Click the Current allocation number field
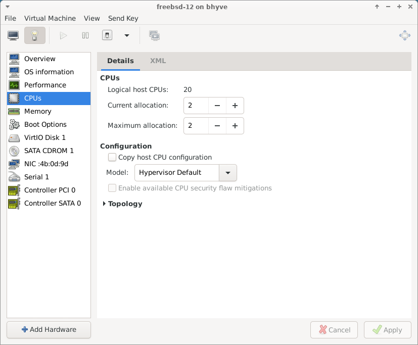The image size is (418, 345). pos(196,106)
